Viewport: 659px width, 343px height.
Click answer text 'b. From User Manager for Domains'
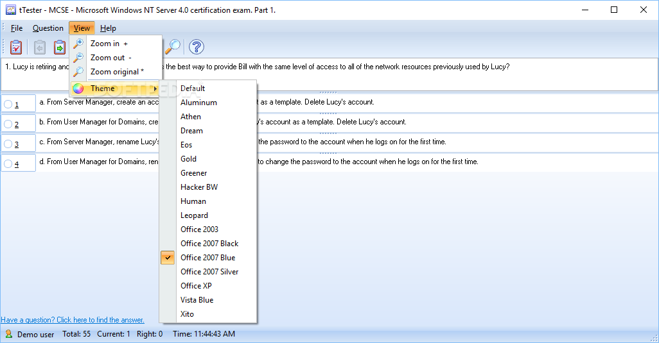point(99,122)
